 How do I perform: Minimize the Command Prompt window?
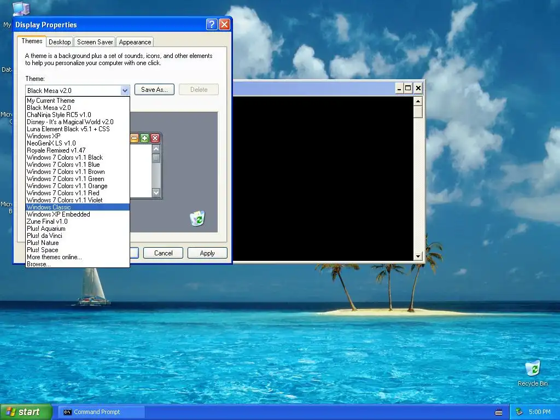[399, 88]
